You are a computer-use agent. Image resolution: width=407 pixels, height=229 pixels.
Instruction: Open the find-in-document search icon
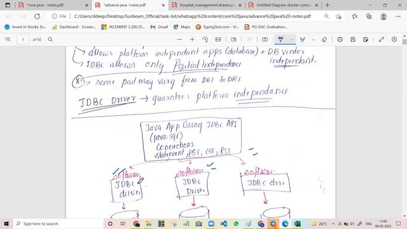tap(50, 39)
